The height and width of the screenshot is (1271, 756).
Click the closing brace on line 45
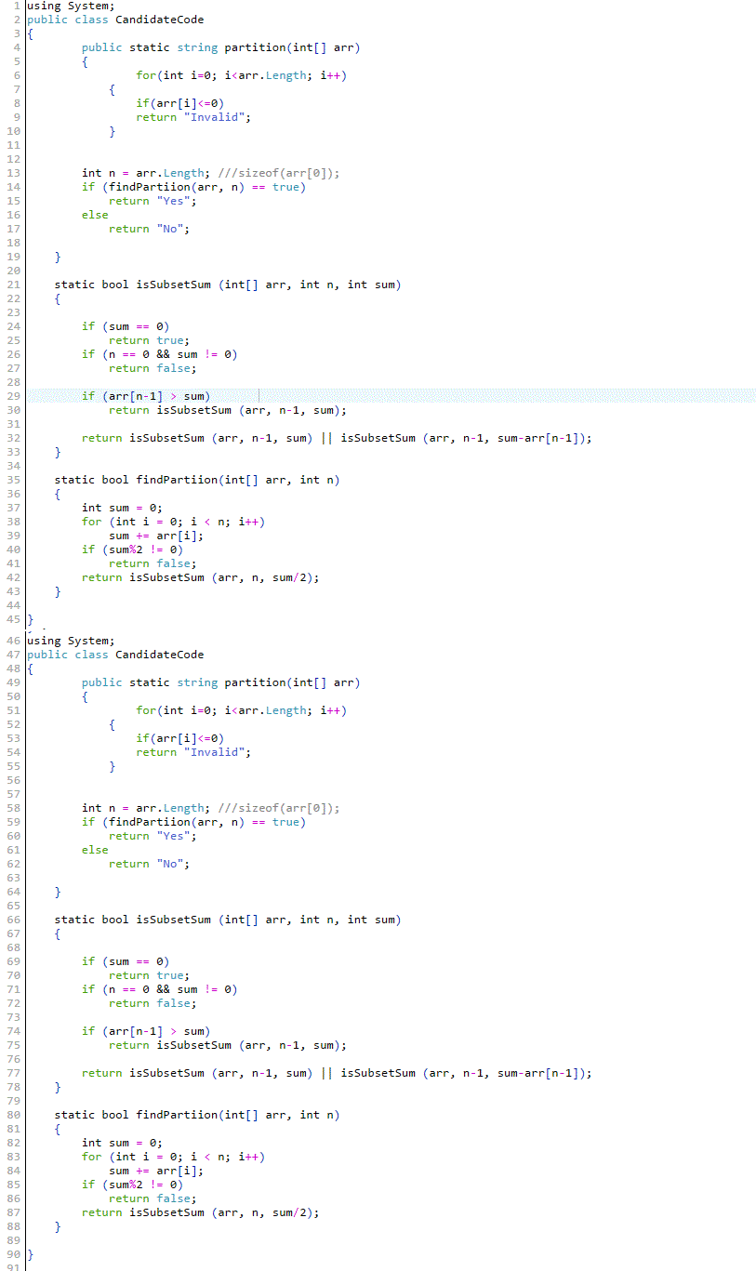30,619
